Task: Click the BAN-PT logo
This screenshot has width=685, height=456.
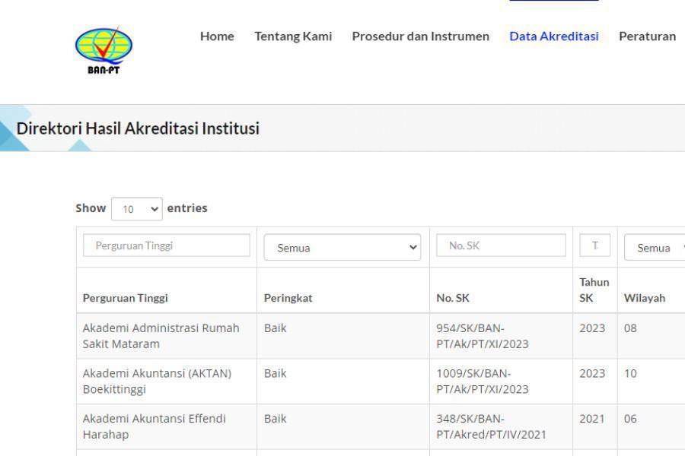Action: pyautogui.click(x=104, y=49)
